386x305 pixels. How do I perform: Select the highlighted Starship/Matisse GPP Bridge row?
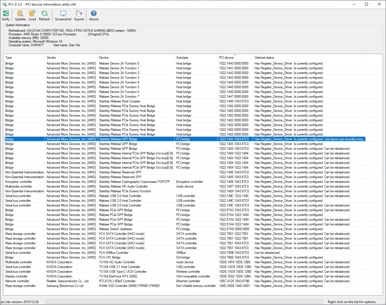(x=185, y=139)
